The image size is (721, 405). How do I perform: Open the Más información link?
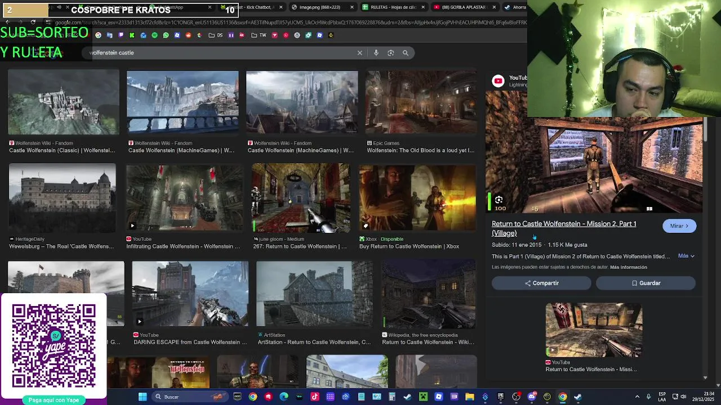[628, 267]
